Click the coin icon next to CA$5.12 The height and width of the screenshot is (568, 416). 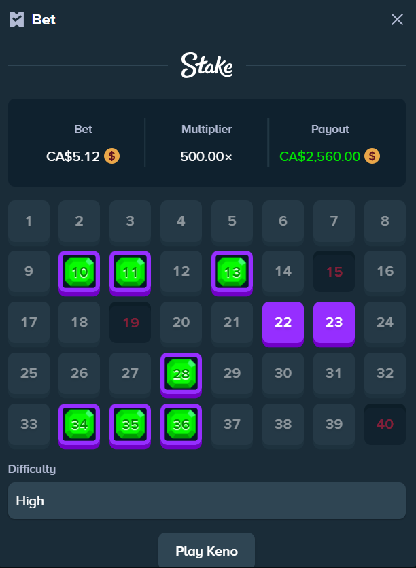[112, 156]
